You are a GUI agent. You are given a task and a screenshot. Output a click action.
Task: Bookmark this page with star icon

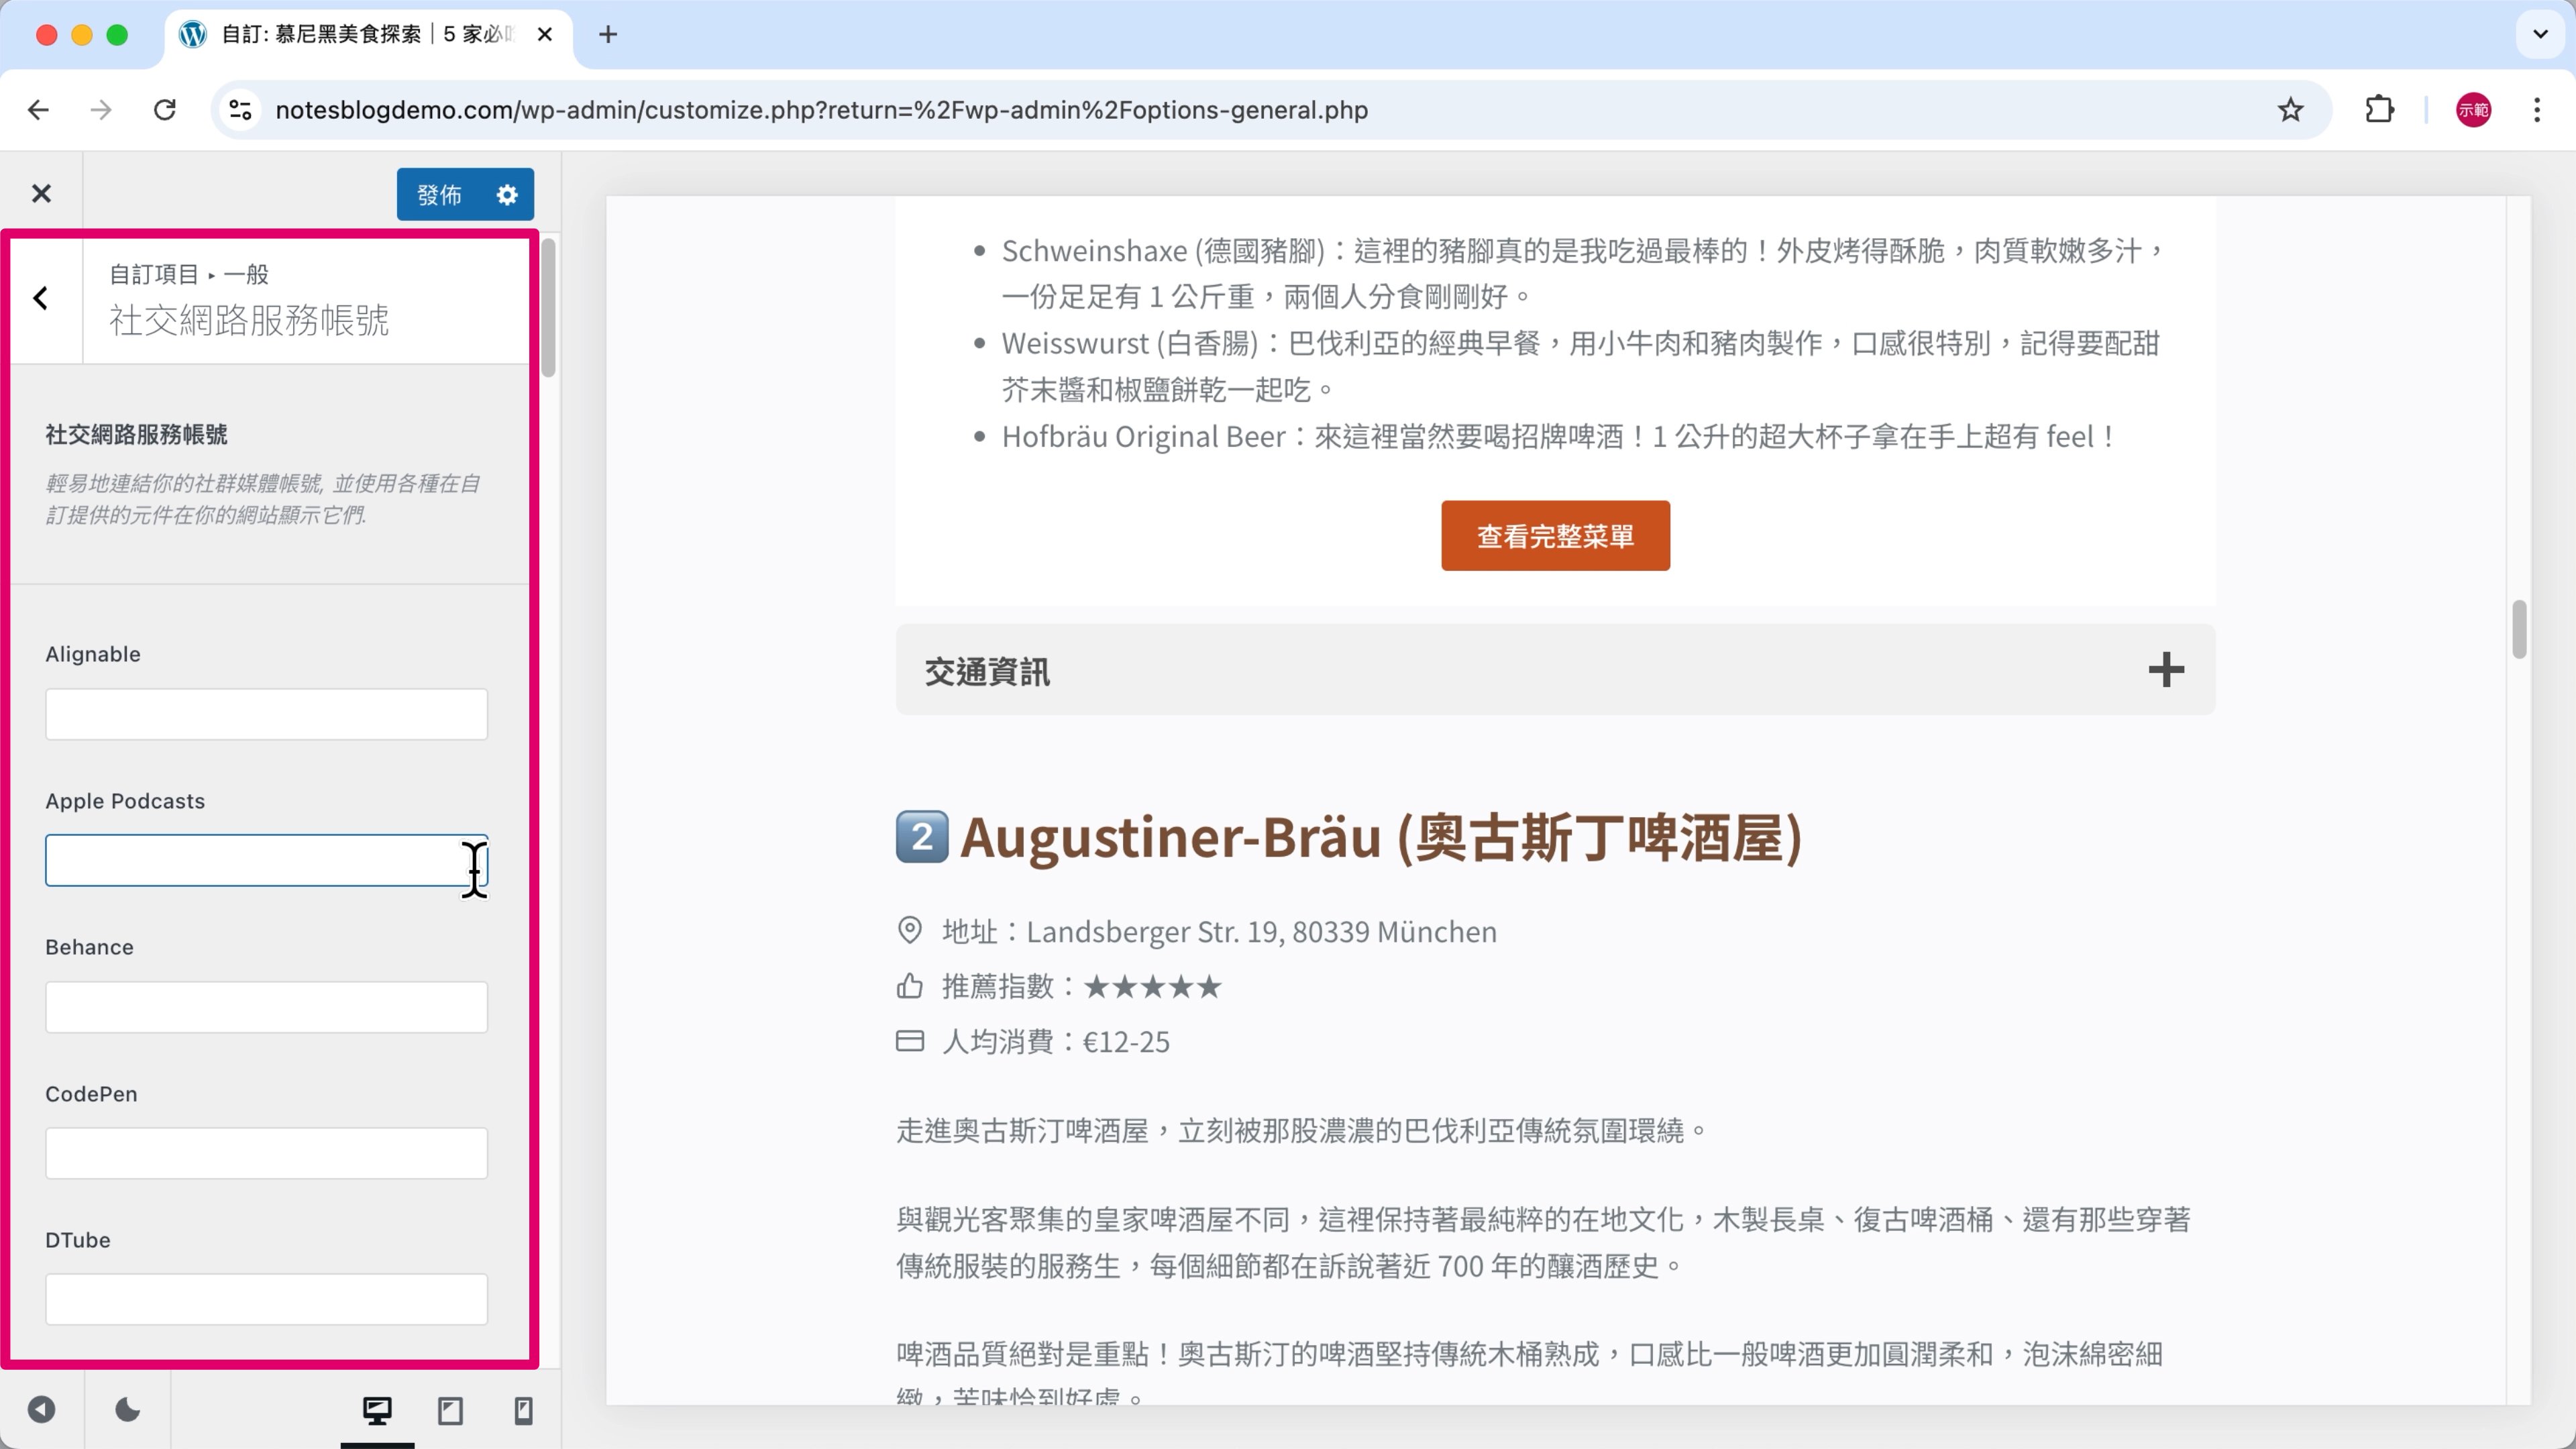[x=2290, y=110]
